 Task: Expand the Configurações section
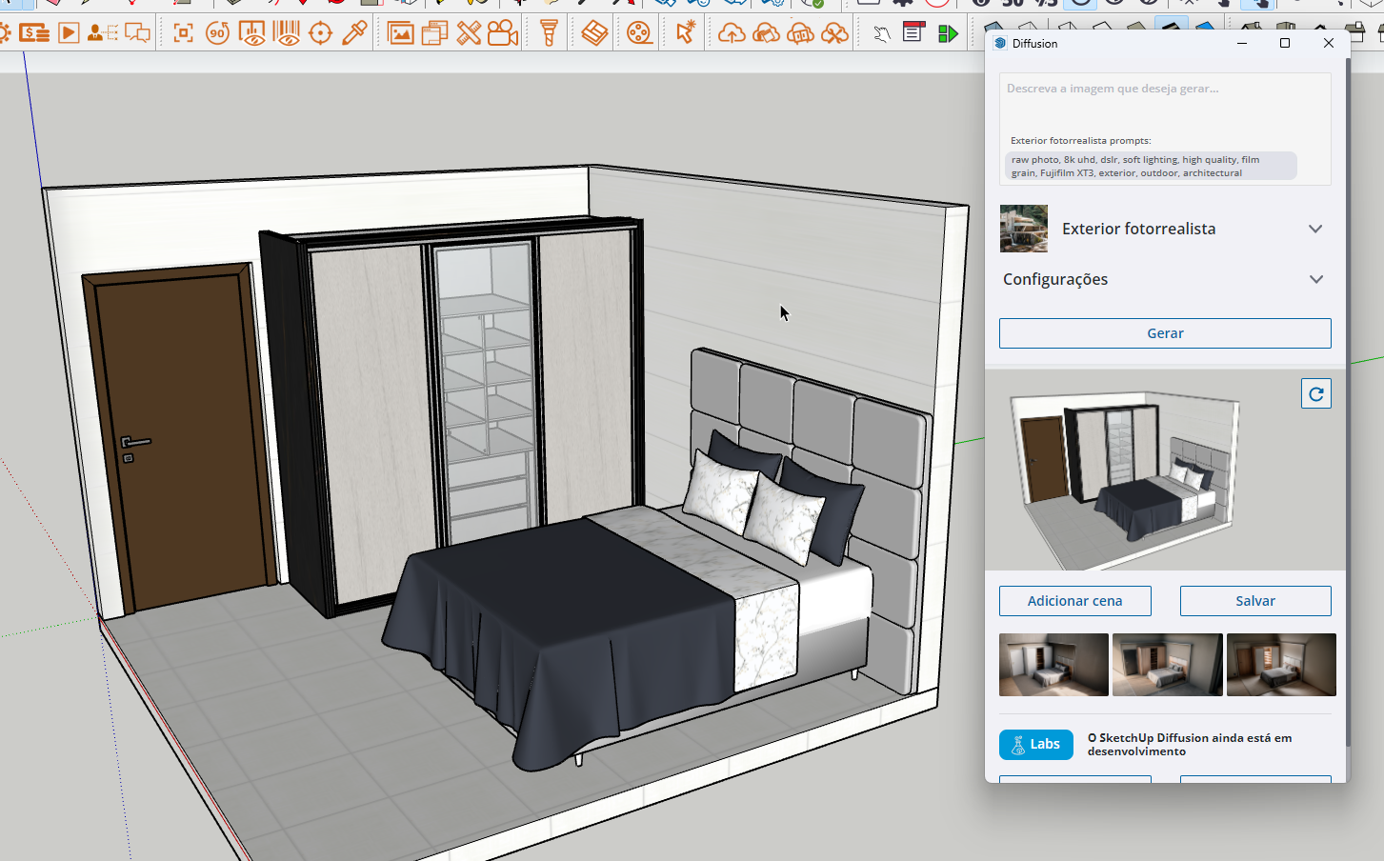click(1314, 279)
